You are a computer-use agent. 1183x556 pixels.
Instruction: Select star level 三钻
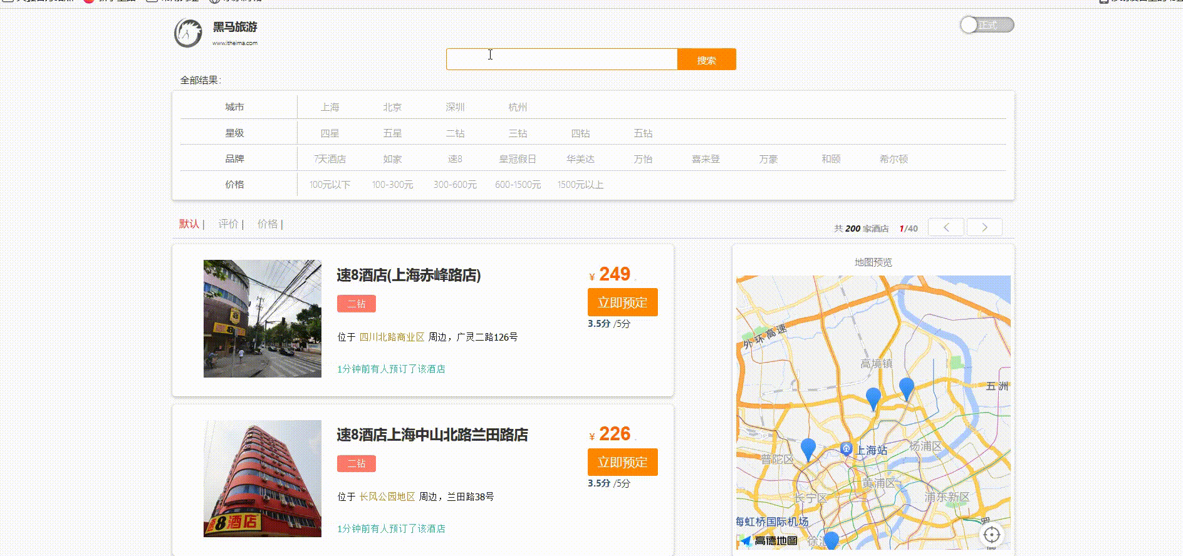click(518, 133)
